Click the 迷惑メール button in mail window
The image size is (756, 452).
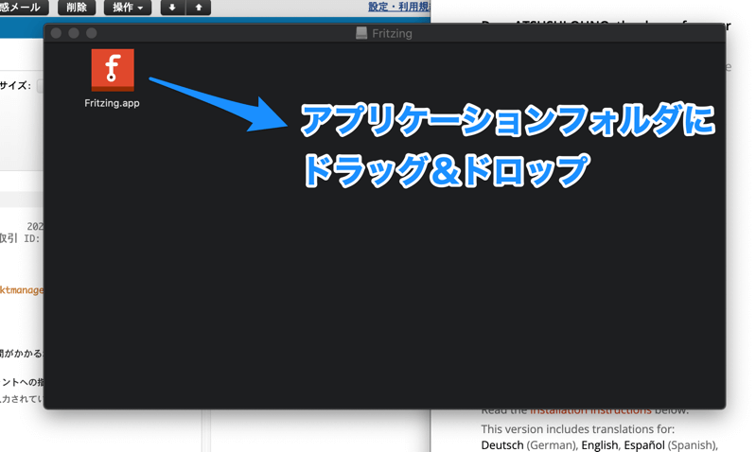pos(23,8)
